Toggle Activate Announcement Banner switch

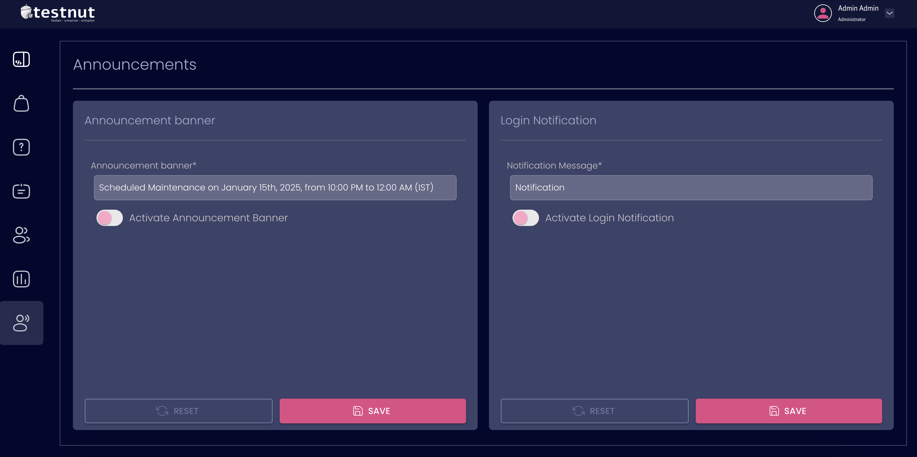tap(110, 218)
